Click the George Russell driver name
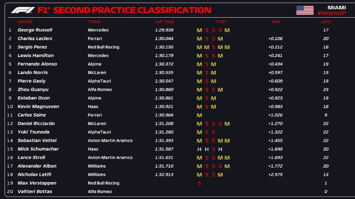 point(35,30)
